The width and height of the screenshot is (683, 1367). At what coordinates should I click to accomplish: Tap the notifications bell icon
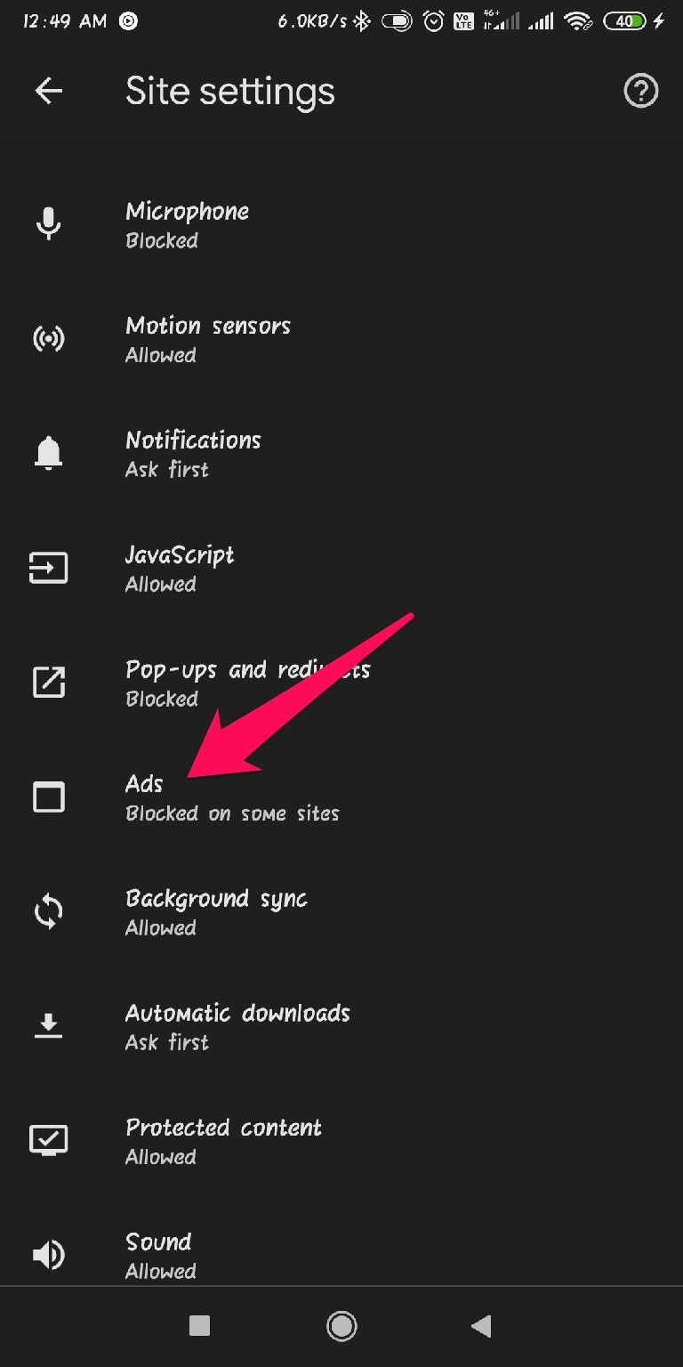[48, 454]
